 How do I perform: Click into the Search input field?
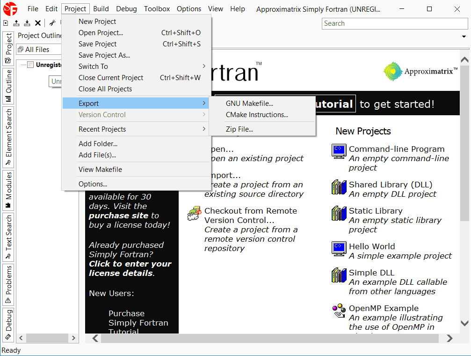click(x=395, y=23)
